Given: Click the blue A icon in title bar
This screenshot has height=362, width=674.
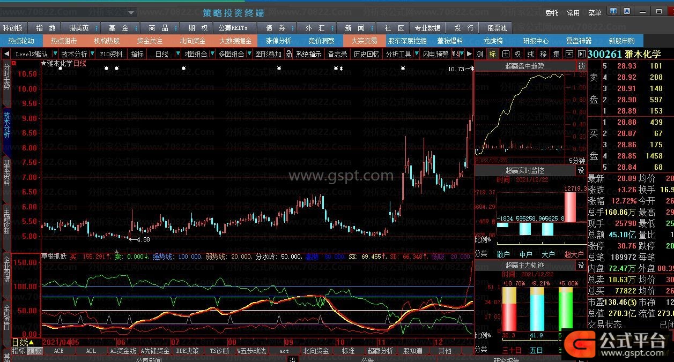Looking at the screenshot, I should pos(627,11).
